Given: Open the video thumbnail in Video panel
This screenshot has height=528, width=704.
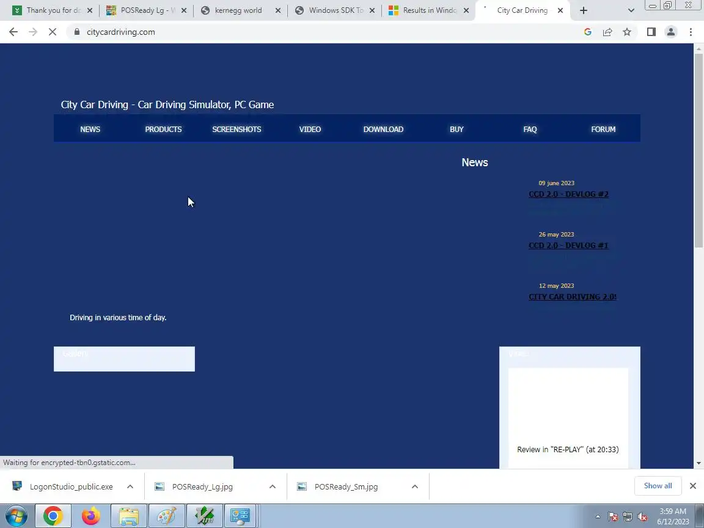Looking at the screenshot, I should click(x=568, y=405).
